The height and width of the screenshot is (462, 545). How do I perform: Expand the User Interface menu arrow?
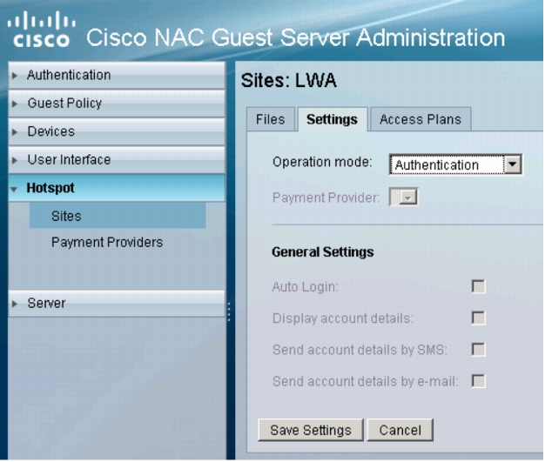click(14, 160)
